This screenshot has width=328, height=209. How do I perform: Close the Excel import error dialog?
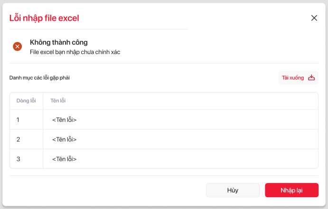[x=314, y=18]
